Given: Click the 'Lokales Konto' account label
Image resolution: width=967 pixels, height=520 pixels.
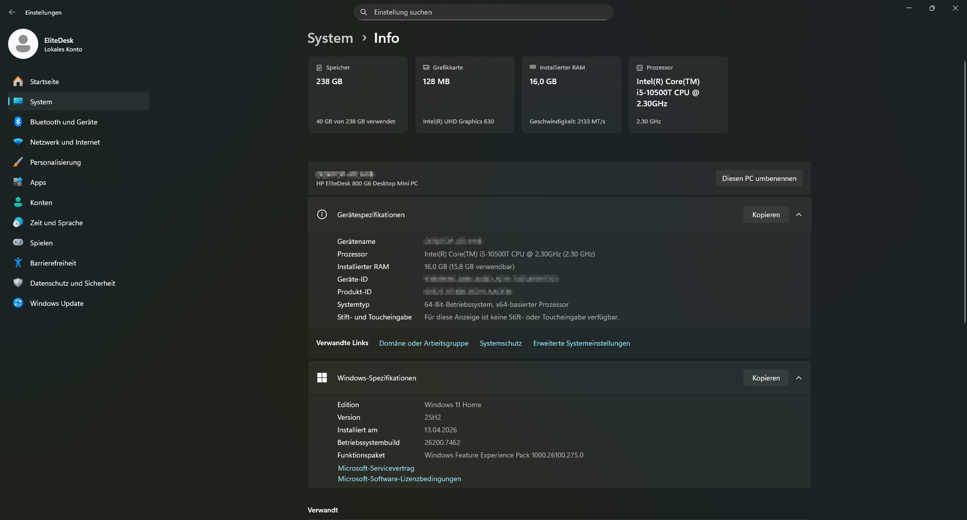Looking at the screenshot, I should (63, 49).
